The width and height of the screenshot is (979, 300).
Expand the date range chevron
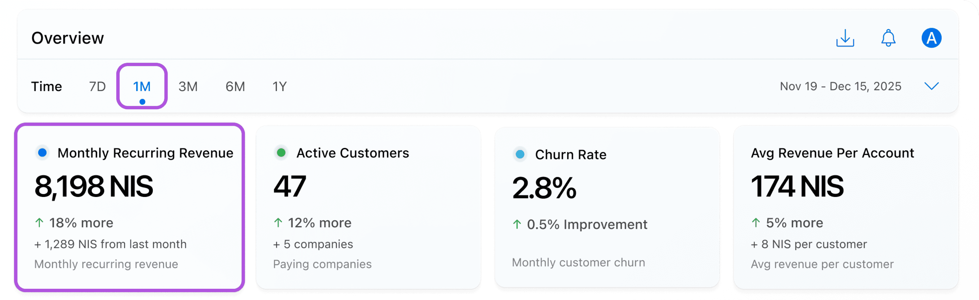[932, 86]
